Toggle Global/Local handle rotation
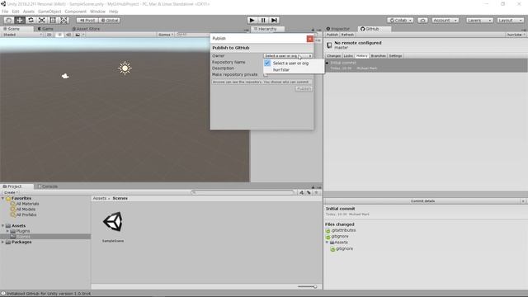The image size is (528, 297). click(110, 21)
